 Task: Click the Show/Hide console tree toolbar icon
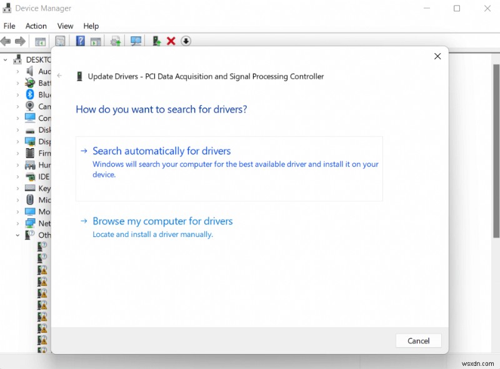pyautogui.click(x=40, y=41)
